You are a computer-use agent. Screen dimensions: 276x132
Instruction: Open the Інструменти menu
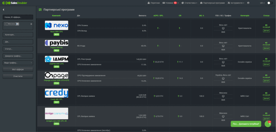tap(236, 3)
